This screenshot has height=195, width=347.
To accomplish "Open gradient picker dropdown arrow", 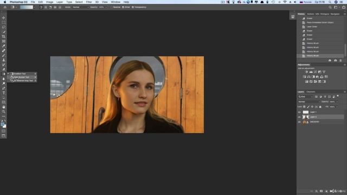I will click(x=34, y=7).
